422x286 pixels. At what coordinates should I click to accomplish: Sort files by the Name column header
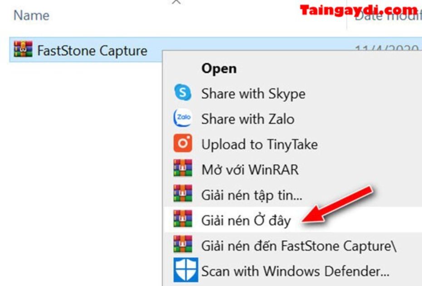tap(31, 15)
